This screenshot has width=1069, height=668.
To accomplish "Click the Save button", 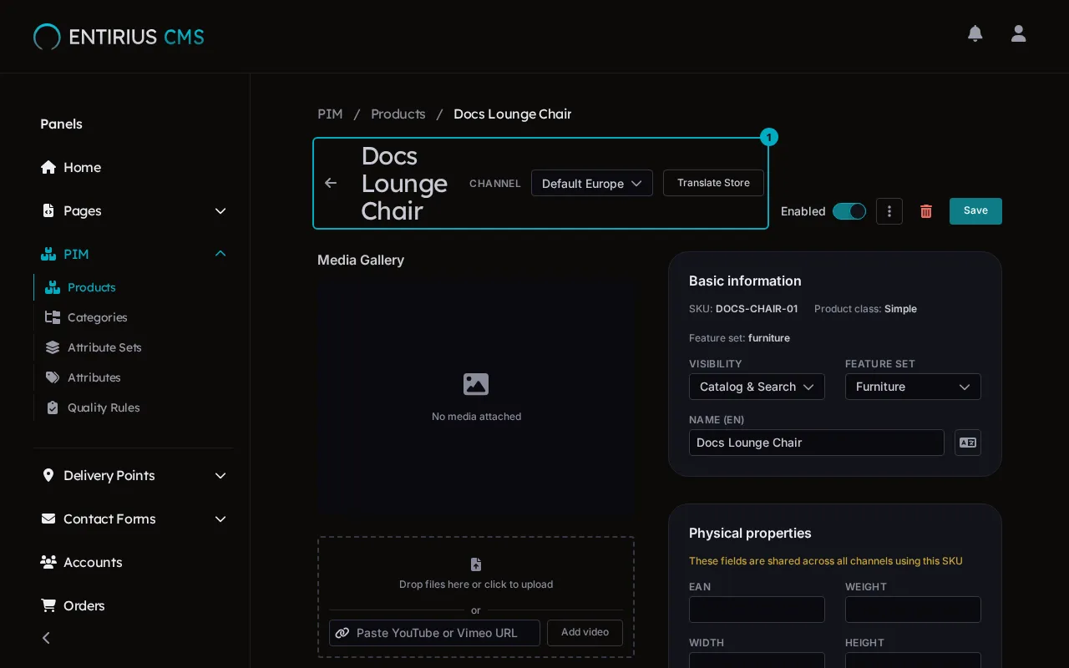I will tap(975, 211).
